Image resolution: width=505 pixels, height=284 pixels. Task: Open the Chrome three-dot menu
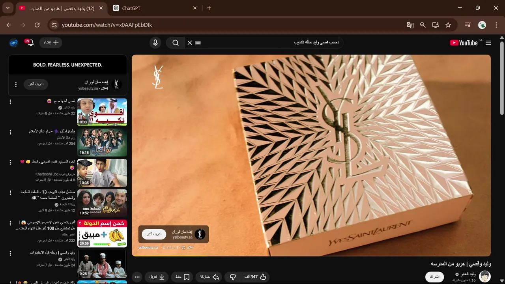click(496, 25)
